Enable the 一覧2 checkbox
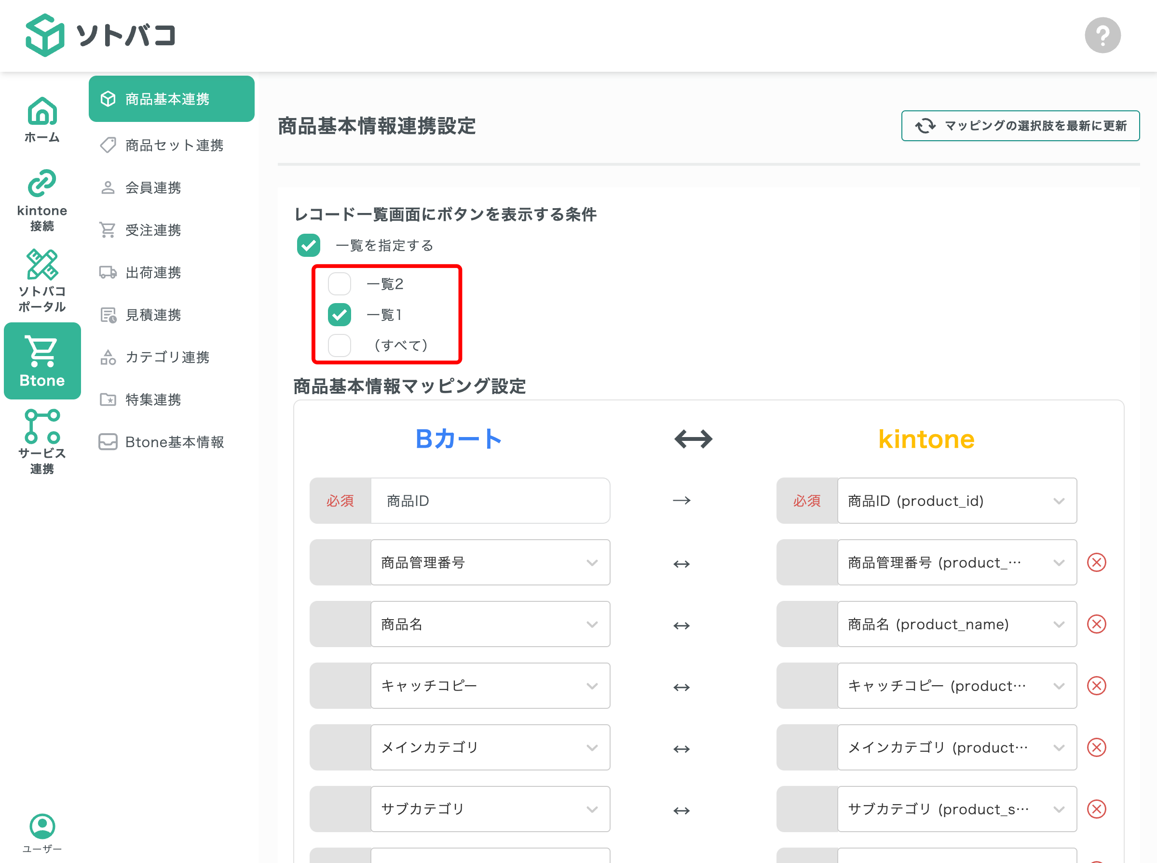 [x=340, y=284]
